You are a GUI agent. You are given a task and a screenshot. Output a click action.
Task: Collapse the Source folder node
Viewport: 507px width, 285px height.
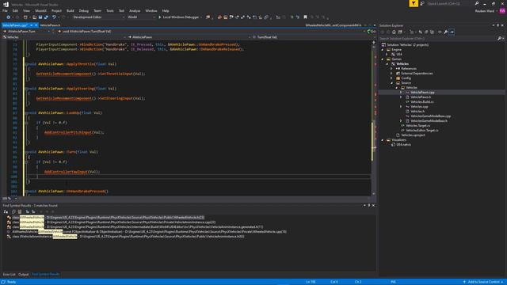pyautogui.click(x=392, y=82)
